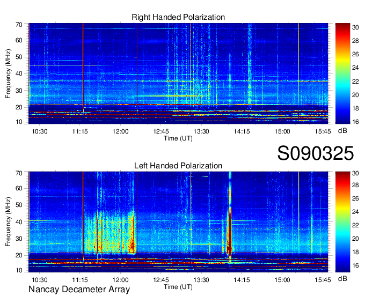The image size is (365, 296).
Task: Click the 14:15 tick on the bottom plot
Action: 242,280
